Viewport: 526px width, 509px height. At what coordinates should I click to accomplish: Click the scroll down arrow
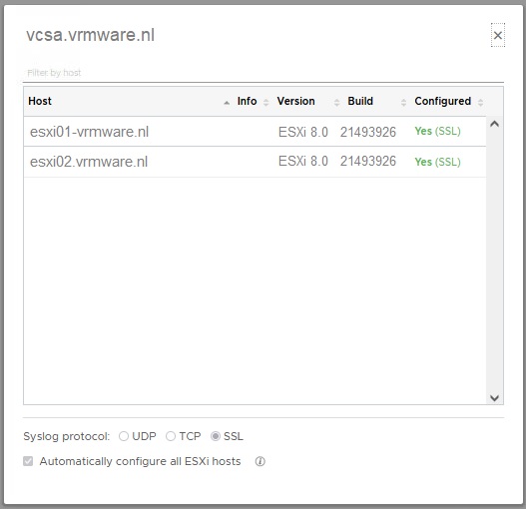pos(494,398)
